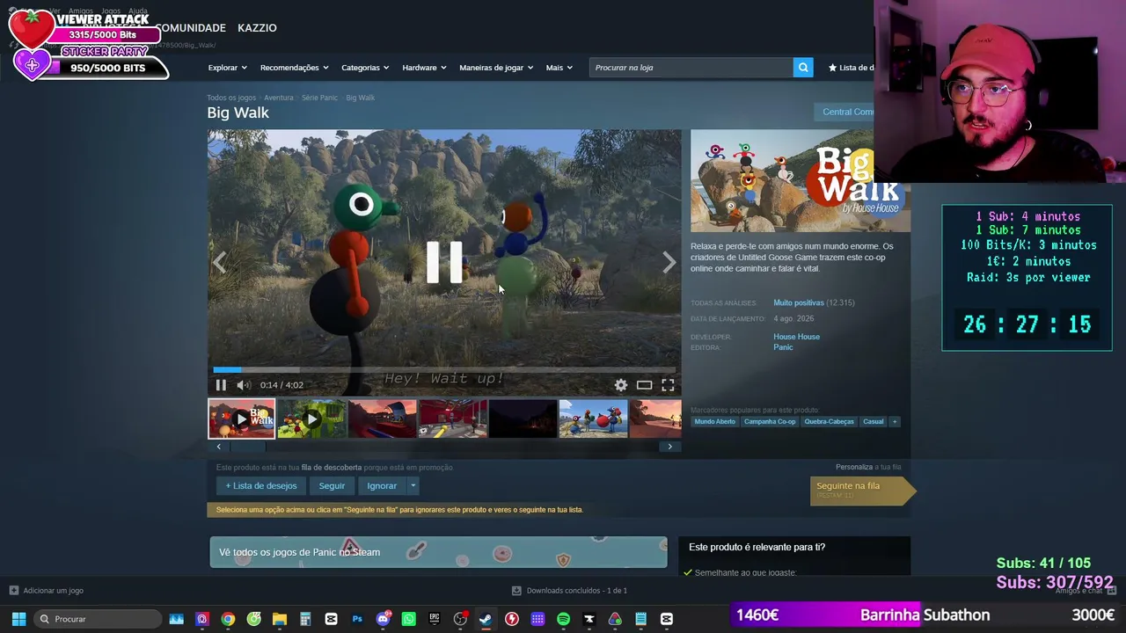This screenshot has width=1126, height=633.
Task: Mute the trailer volume speaker icon
Action: point(244,385)
